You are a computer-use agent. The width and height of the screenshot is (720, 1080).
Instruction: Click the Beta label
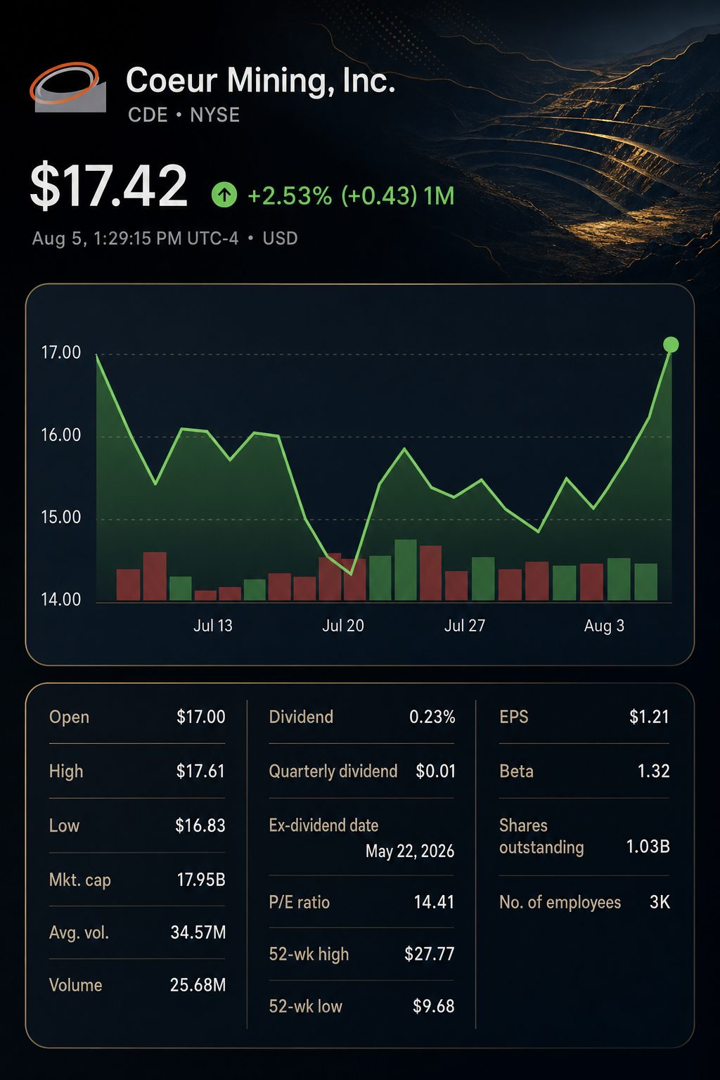[x=516, y=771]
